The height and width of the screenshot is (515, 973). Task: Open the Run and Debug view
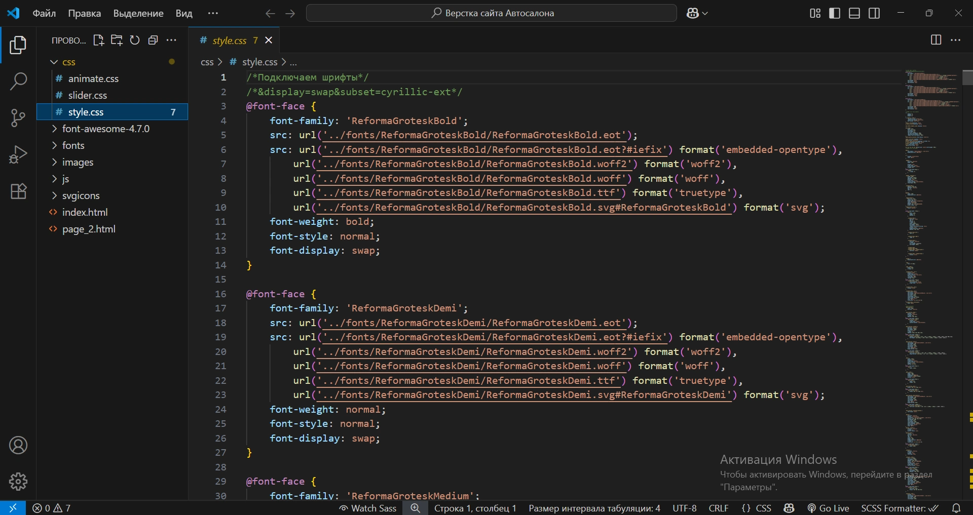coord(18,154)
